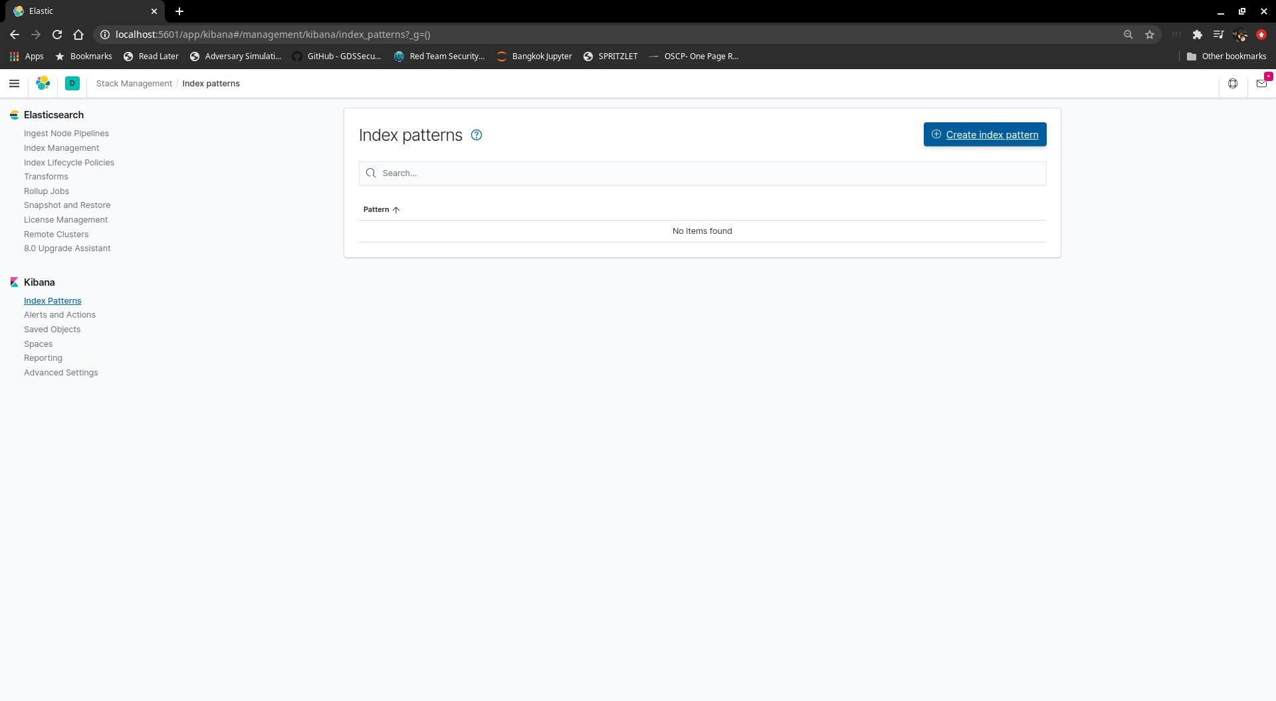Image resolution: width=1276 pixels, height=701 pixels.
Task: Open the Extensions puzzle icon
Action: point(1198,35)
